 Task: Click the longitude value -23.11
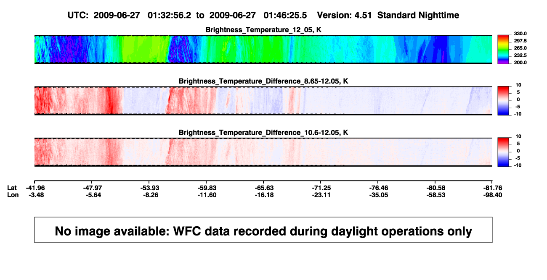click(321, 195)
